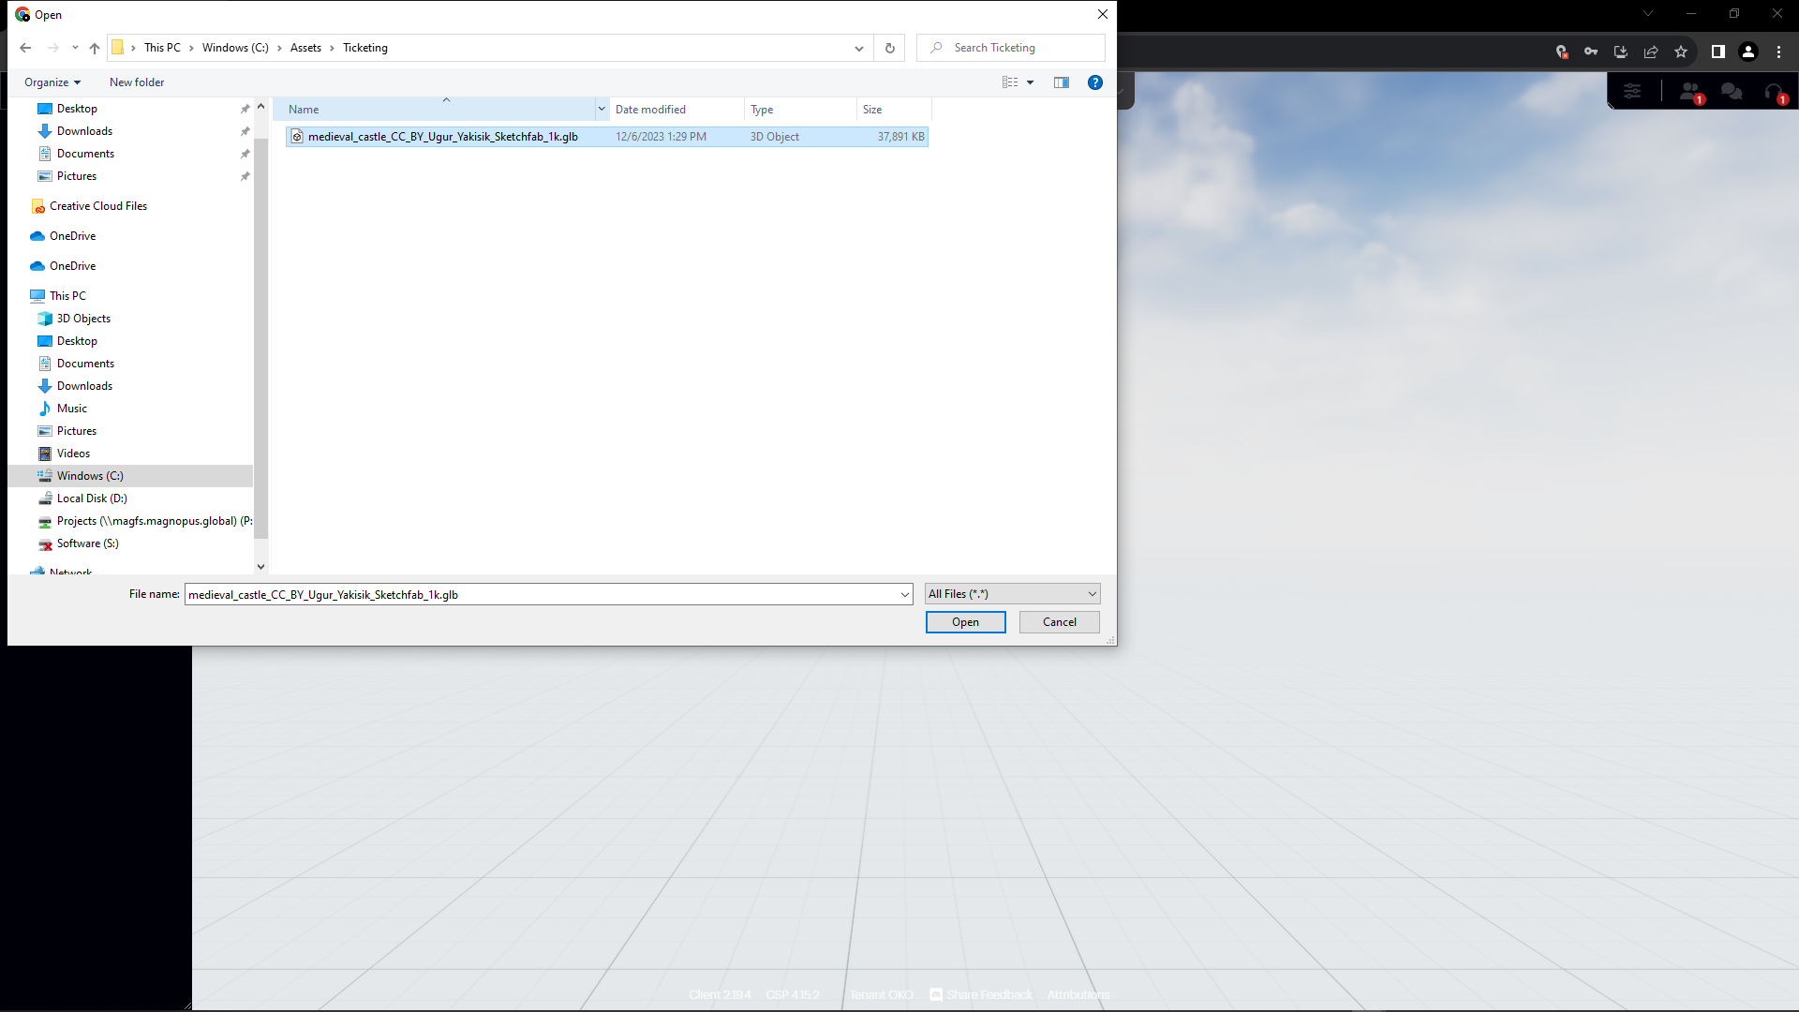1799x1012 pixels.
Task: Click the Back navigation arrow
Action: pyautogui.click(x=25, y=48)
